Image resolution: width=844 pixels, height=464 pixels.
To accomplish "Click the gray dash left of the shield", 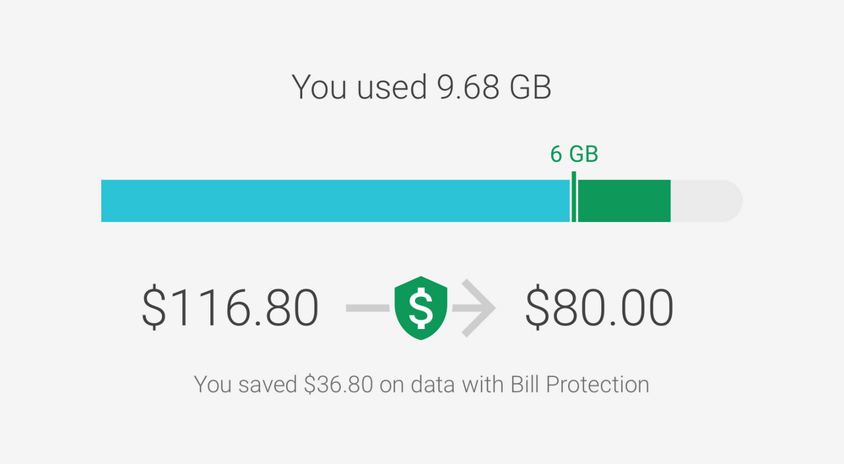I will pos(368,308).
